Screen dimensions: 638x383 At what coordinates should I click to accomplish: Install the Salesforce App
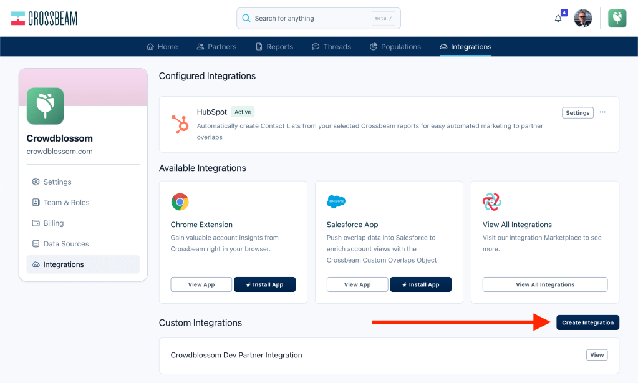pyautogui.click(x=421, y=284)
